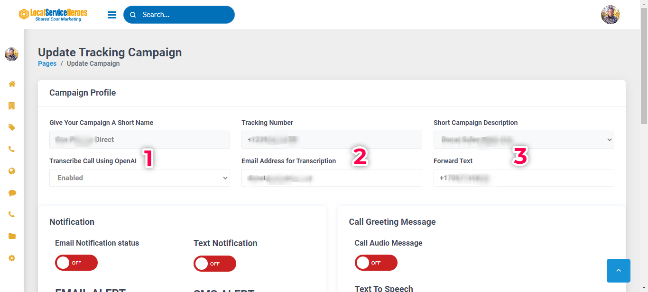Toggle the Email Notification status switch

76,263
